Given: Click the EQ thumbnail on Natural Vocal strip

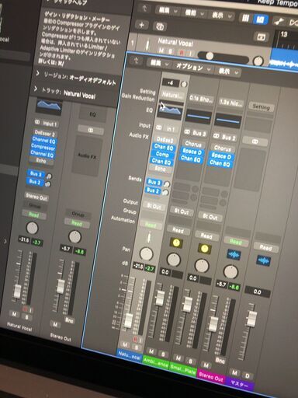Looking at the screenshot, I should pyautogui.click(x=170, y=110).
